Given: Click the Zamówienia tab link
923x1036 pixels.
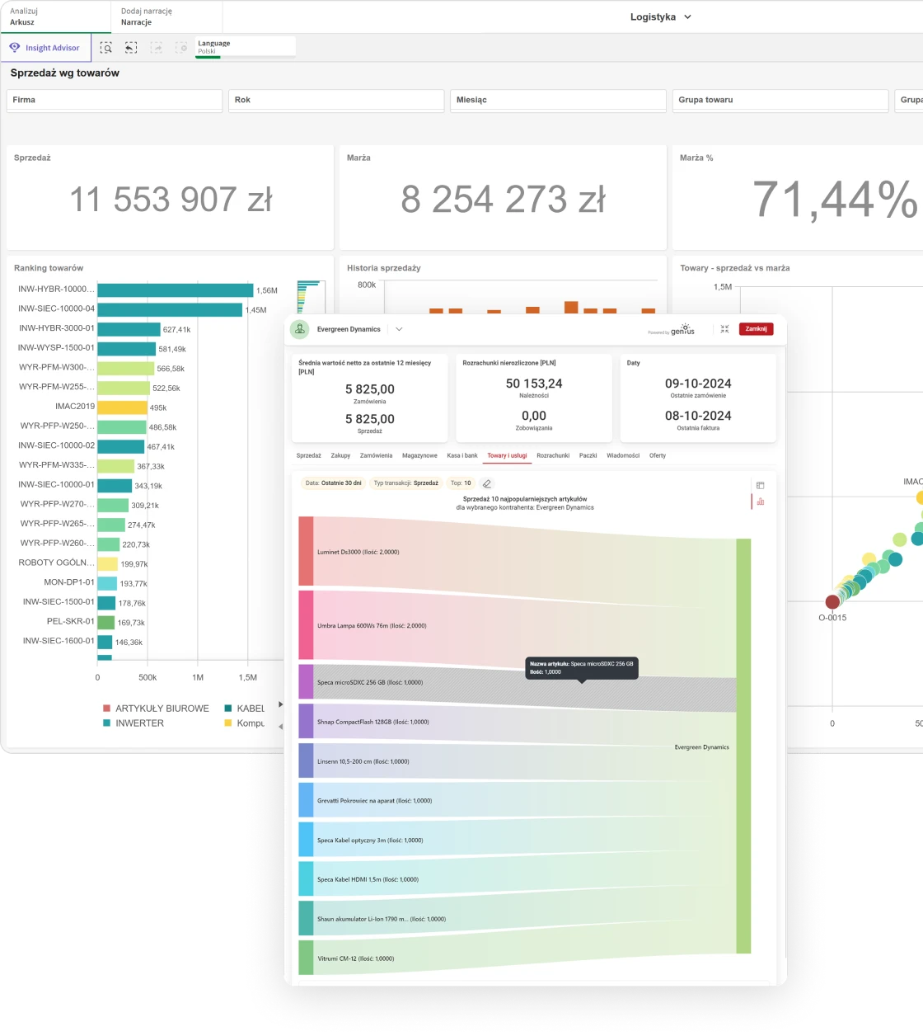Looking at the screenshot, I should tap(376, 455).
